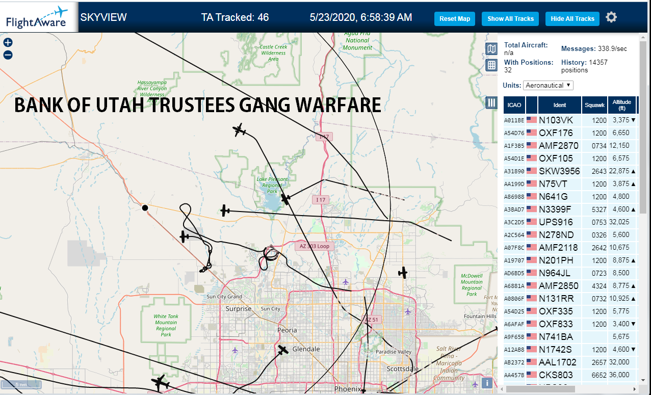Click Show All Tracks
Screen dimensions: 651x395
pyautogui.click(x=510, y=19)
